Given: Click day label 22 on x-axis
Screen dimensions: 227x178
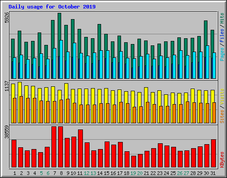Looking at the screenshot, I should tap(153, 173).
